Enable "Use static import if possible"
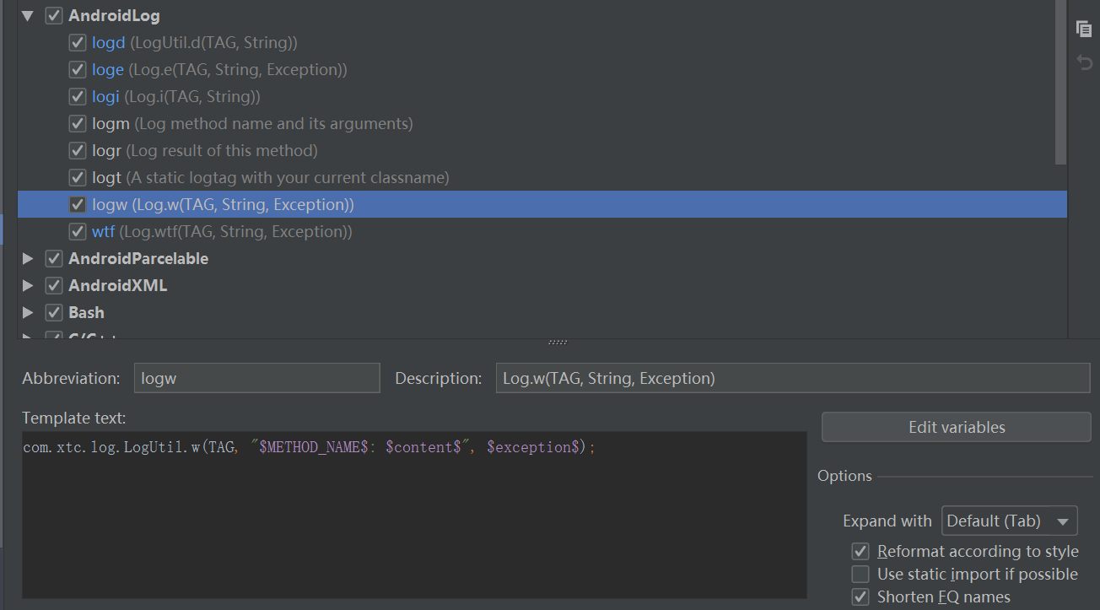 point(860,574)
